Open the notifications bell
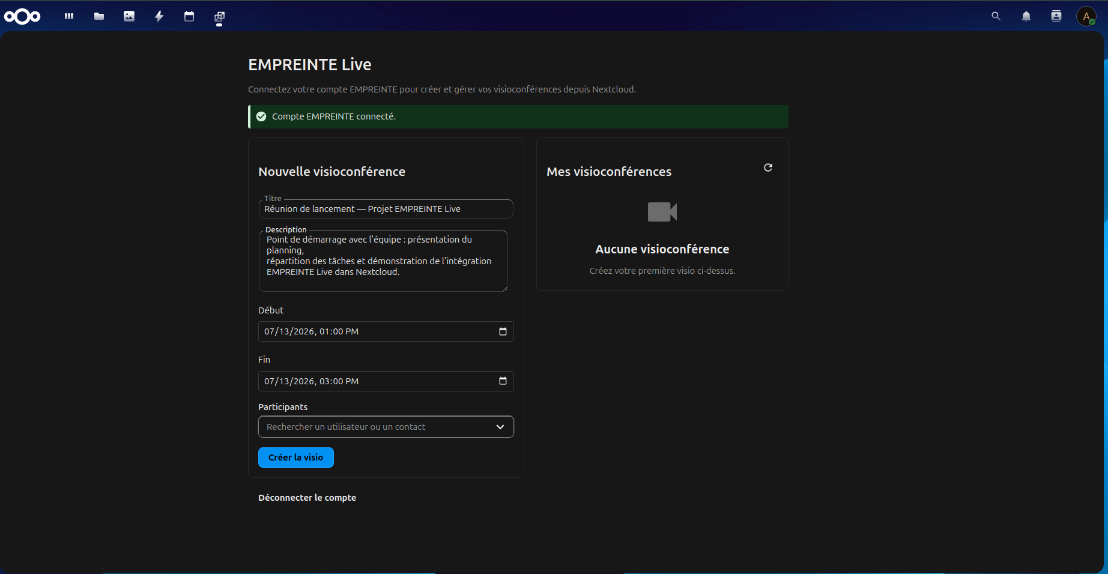Image resolution: width=1108 pixels, height=574 pixels. (1026, 16)
